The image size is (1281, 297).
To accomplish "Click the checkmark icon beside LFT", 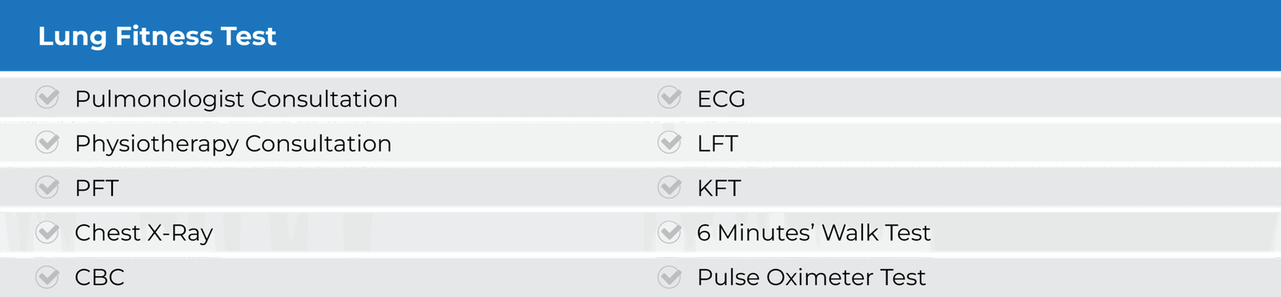I will pos(670,142).
